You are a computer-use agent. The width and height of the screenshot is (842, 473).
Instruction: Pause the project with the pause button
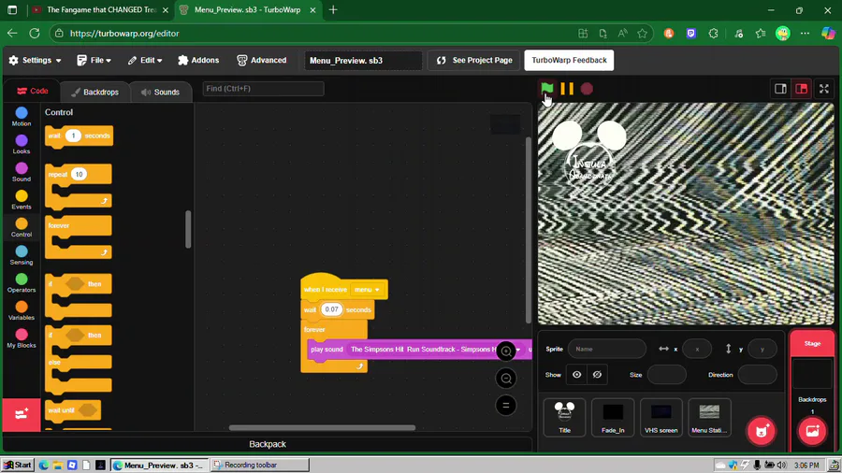tap(567, 89)
